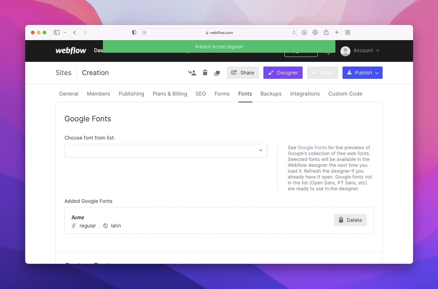Open the privacy shield icon

134,33
